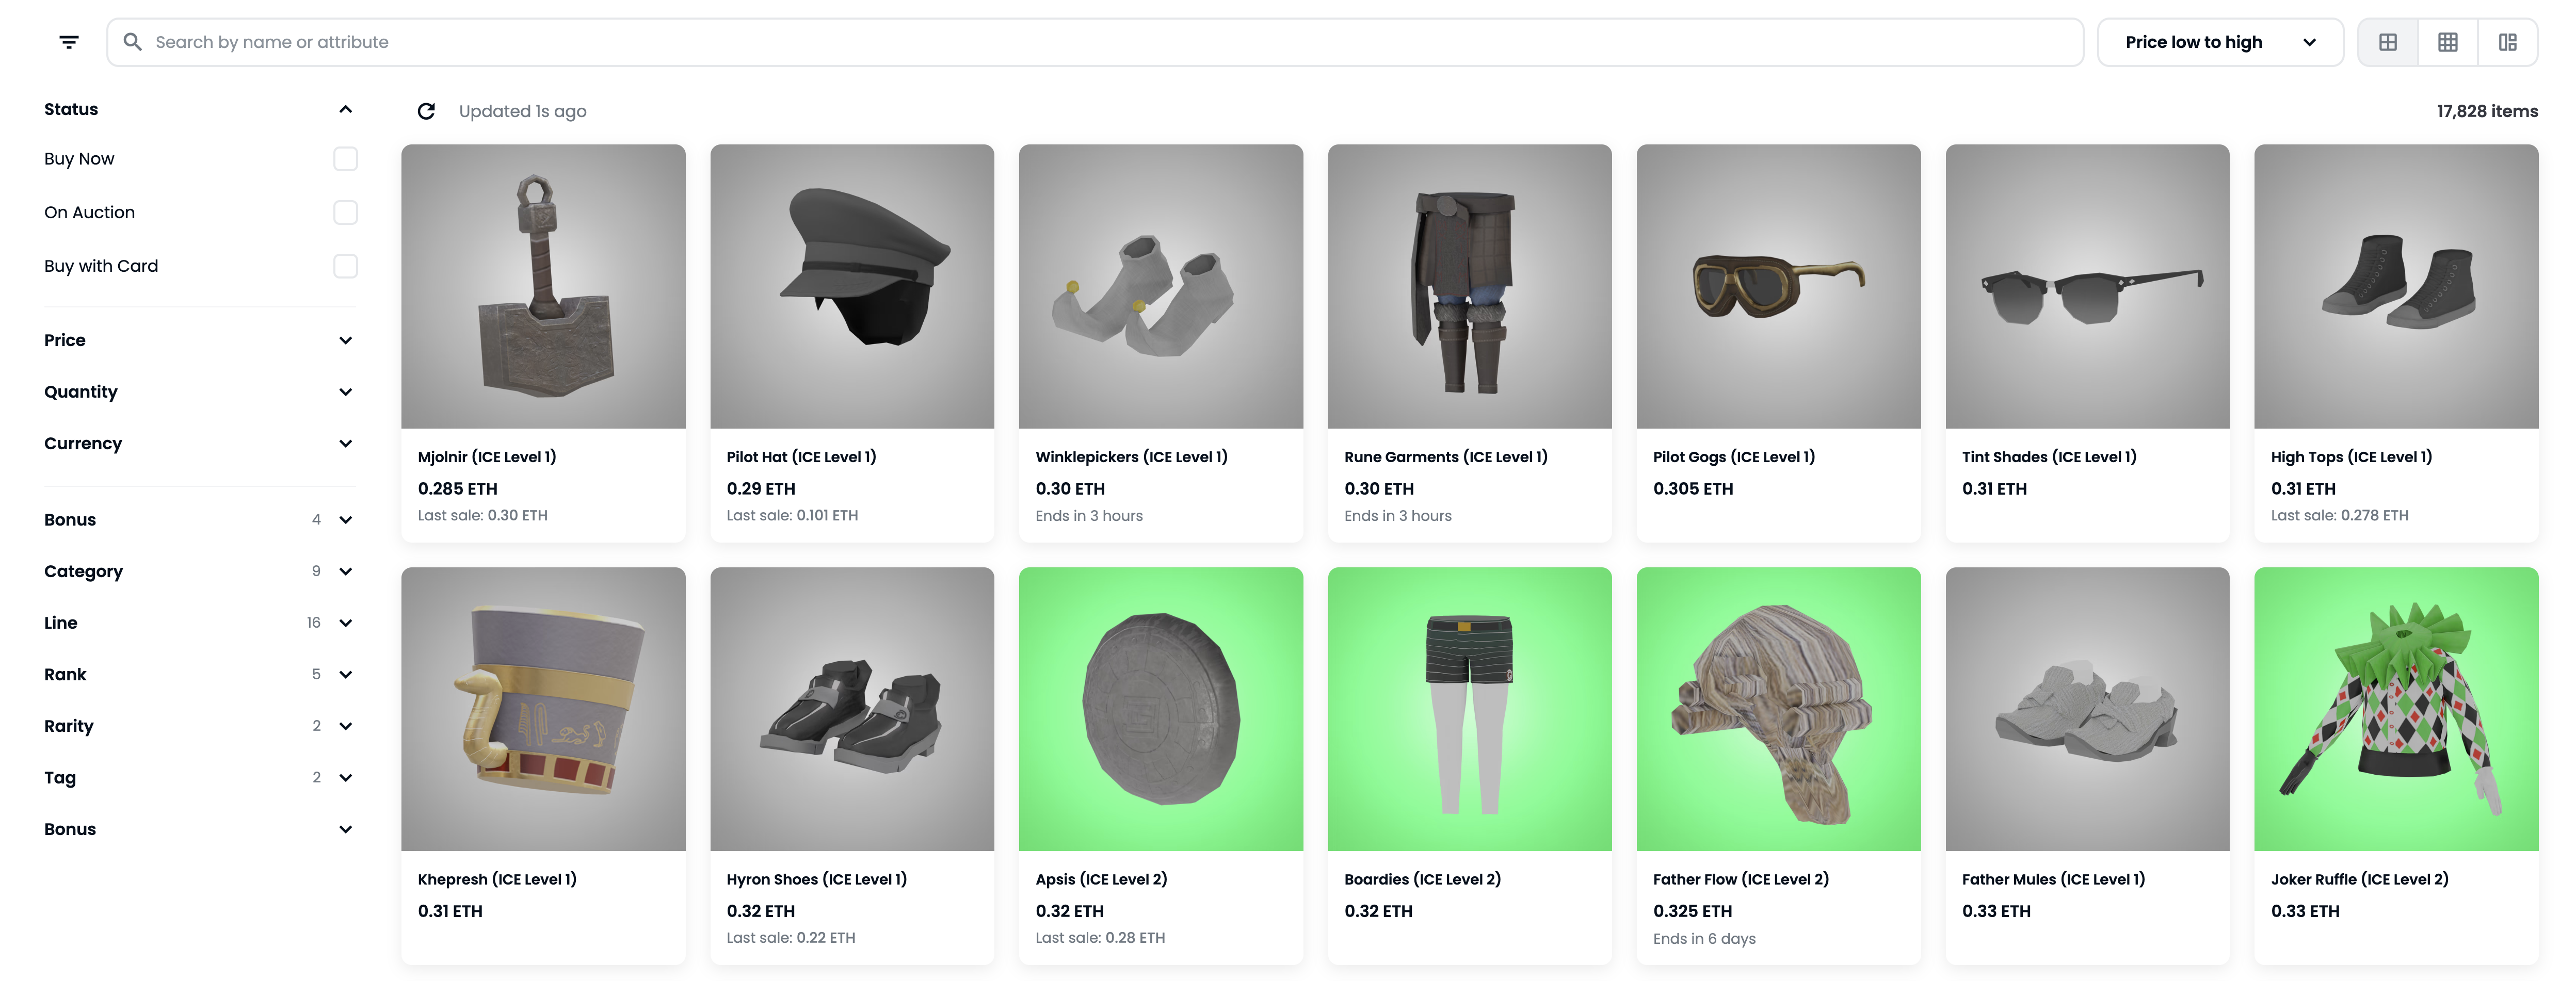Open the Rune Garments thumbnail
Viewport: 2576px width, 981px height.
[1470, 286]
